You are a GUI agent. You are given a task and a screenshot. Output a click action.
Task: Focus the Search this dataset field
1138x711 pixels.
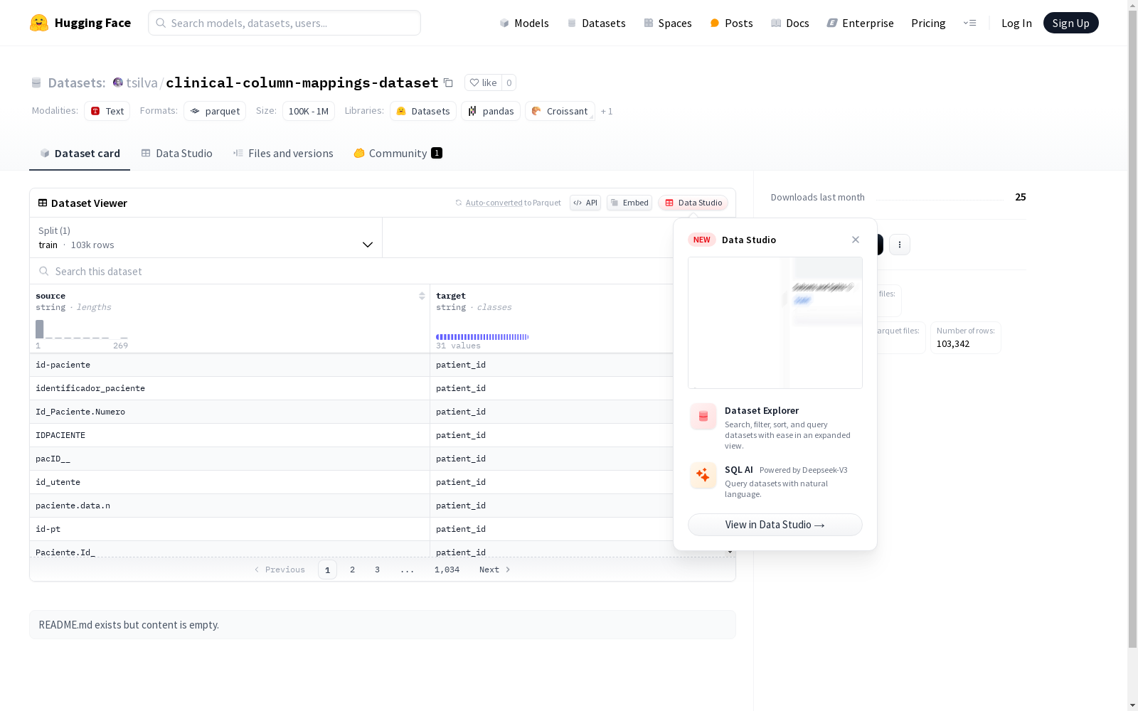coord(351,271)
